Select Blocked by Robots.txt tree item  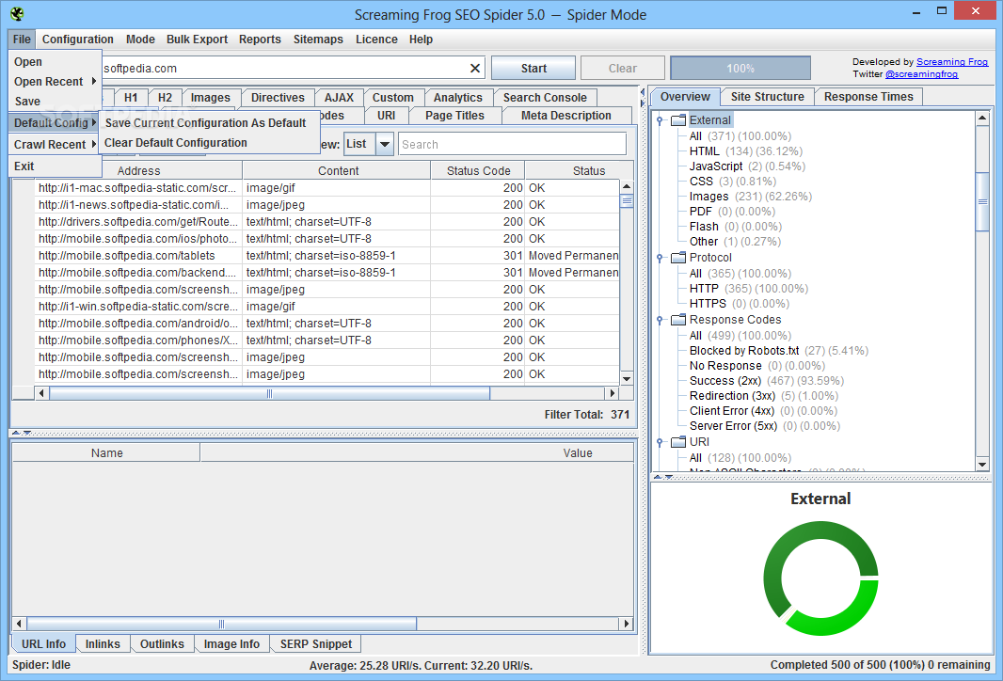coord(778,351)
